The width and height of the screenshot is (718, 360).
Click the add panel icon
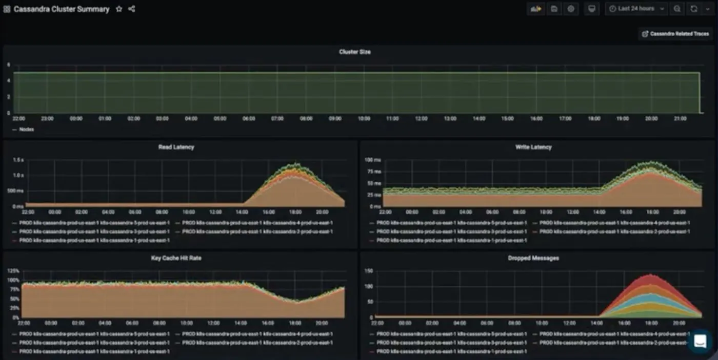click(x=536, y=9)
